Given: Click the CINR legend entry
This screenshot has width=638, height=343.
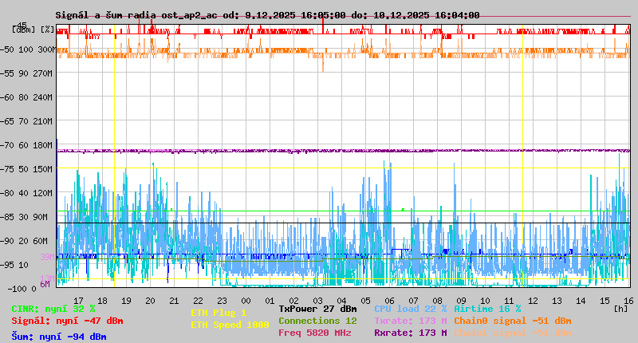Looking at the screenshot, I should pos(53,309).
